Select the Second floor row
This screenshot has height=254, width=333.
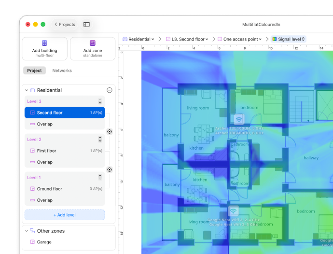65,113
